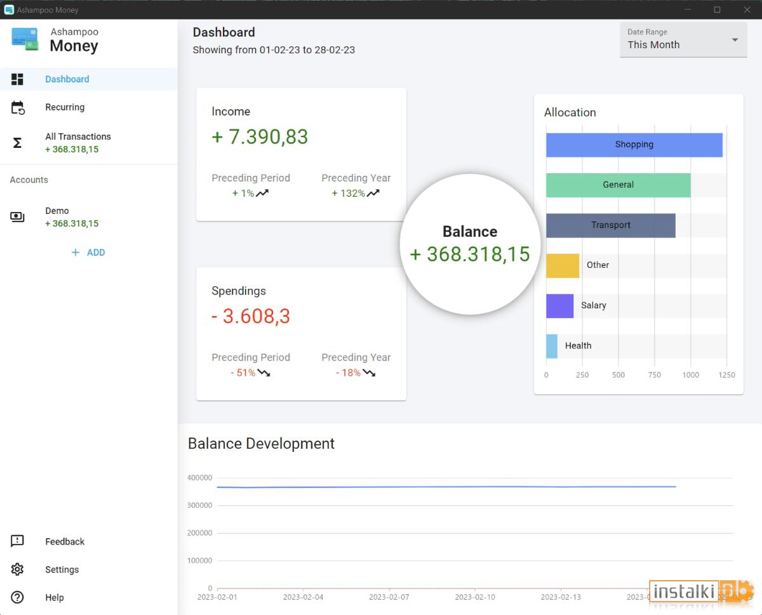Screen dimensions: 762x615
Task: Click the Dashboard grid icon in sidebar
Action: coord(17,79)
